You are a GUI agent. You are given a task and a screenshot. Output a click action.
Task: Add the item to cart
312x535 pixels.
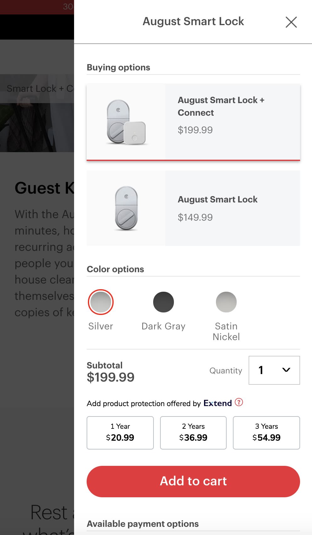pyautogui.click(x=193, y=481)
